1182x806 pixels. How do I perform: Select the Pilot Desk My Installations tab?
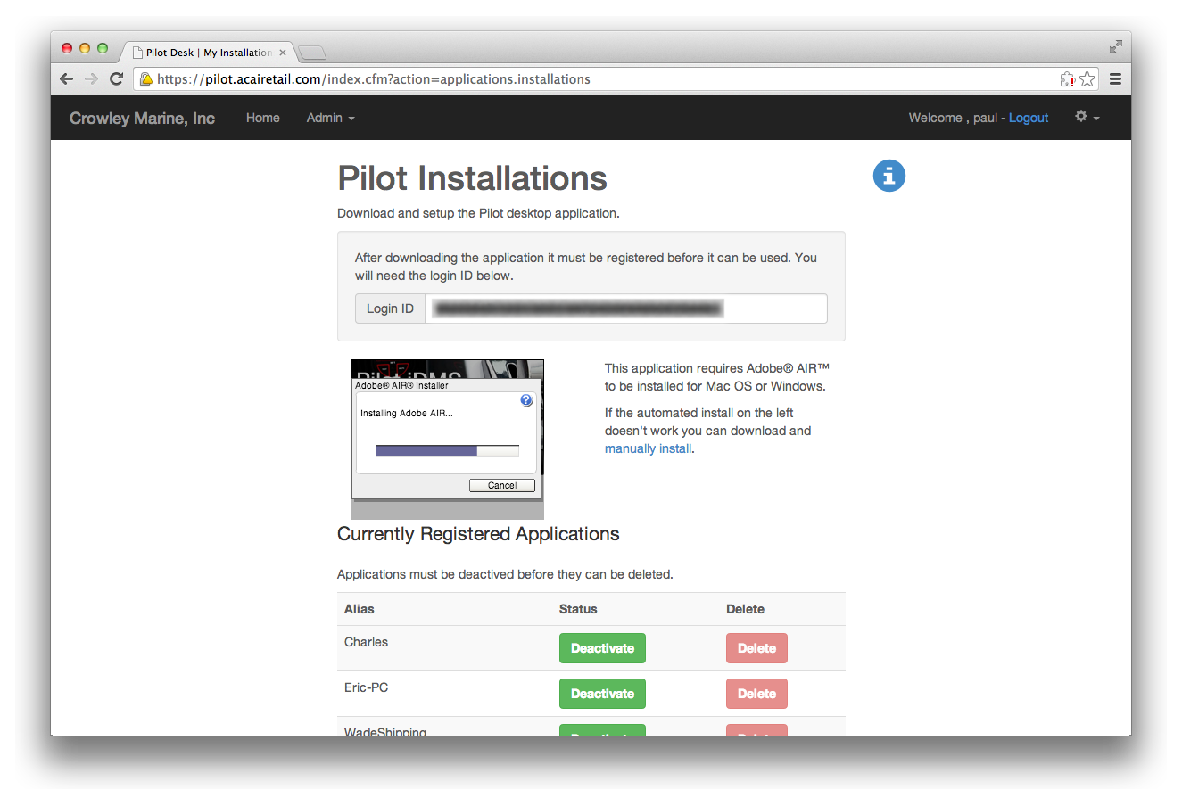pos(209,53)
